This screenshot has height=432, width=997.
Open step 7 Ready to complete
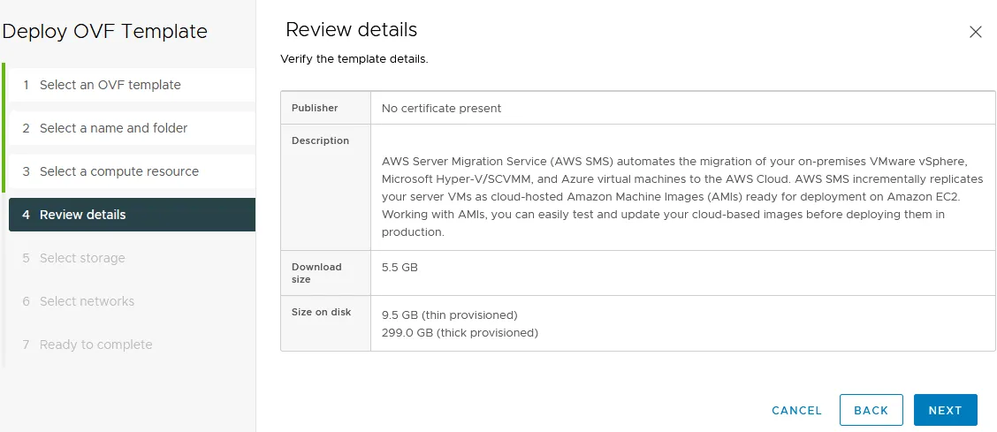95,345
